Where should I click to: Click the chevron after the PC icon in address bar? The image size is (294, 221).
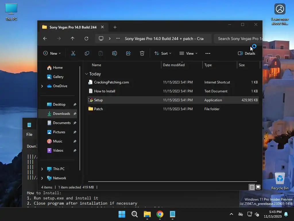click(110, 39)
